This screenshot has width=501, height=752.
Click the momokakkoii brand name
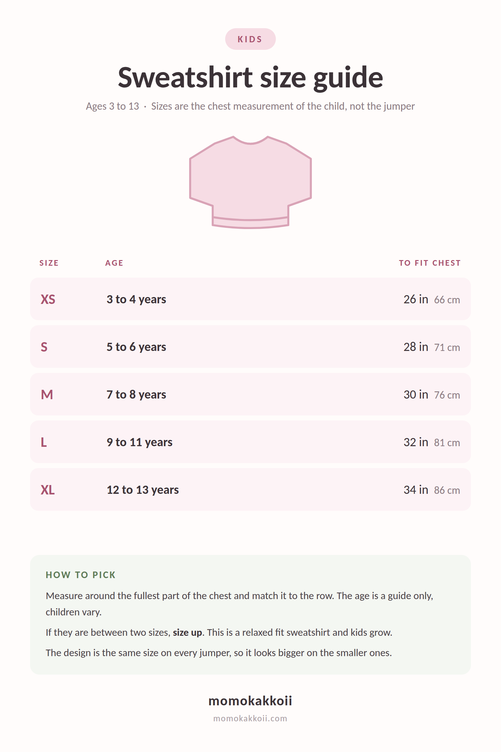coord(250,701)
